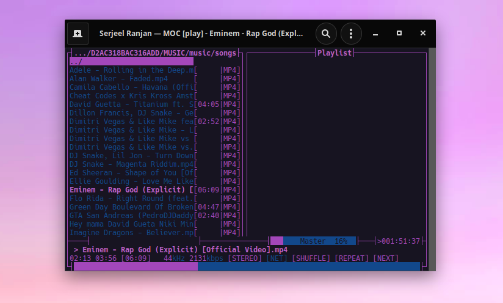Close the MOC terminal window
Screen dimensions: 503x303
[423, 33]
